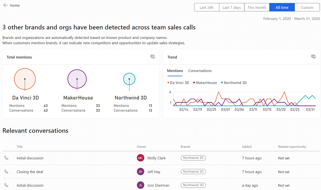321x190 pixels.
Task: Toggle MakerHouse legend item in Trend chart
Action: tap(205, 83)
